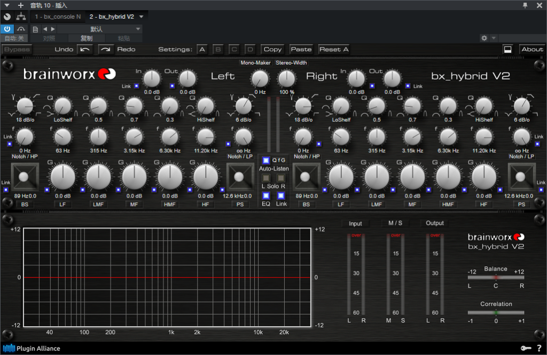Click the gear settings icon
547x355 pixels.
[x=484, y=38]
